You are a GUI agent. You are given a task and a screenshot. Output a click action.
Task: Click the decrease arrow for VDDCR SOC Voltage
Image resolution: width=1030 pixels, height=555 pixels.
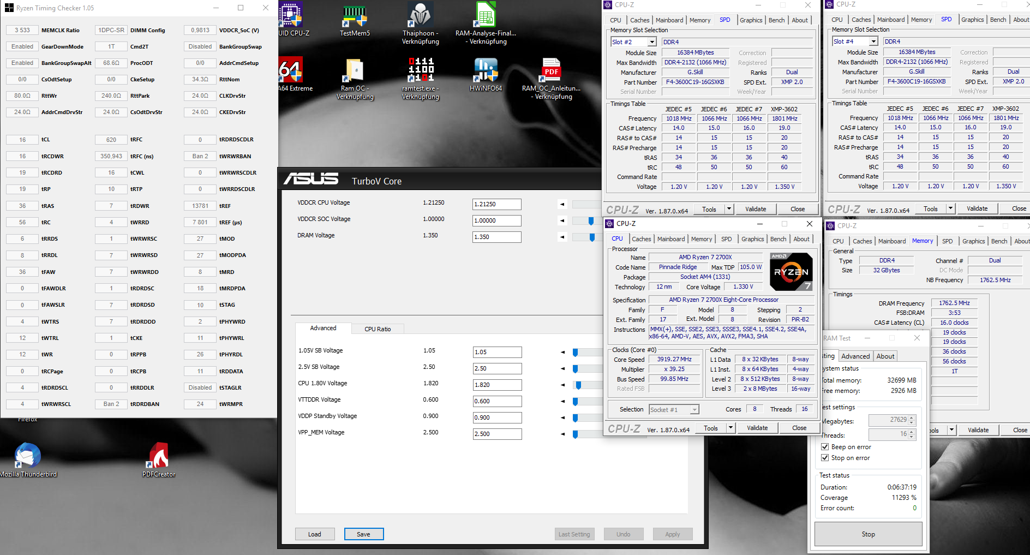[562, 220]
